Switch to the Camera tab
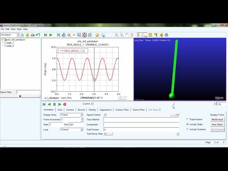The image size is (228, 171). click(x=70, y=110)
